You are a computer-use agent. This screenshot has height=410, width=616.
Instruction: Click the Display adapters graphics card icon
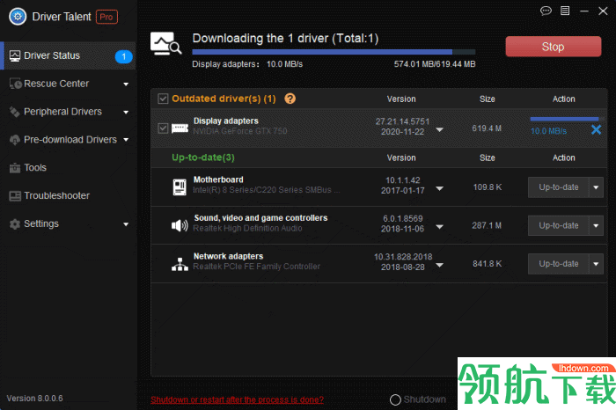tap(180, 128)
